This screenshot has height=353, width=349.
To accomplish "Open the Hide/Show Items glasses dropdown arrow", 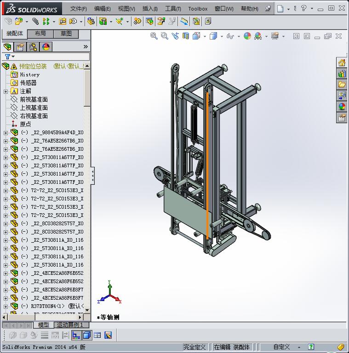I will pos(239,36).
